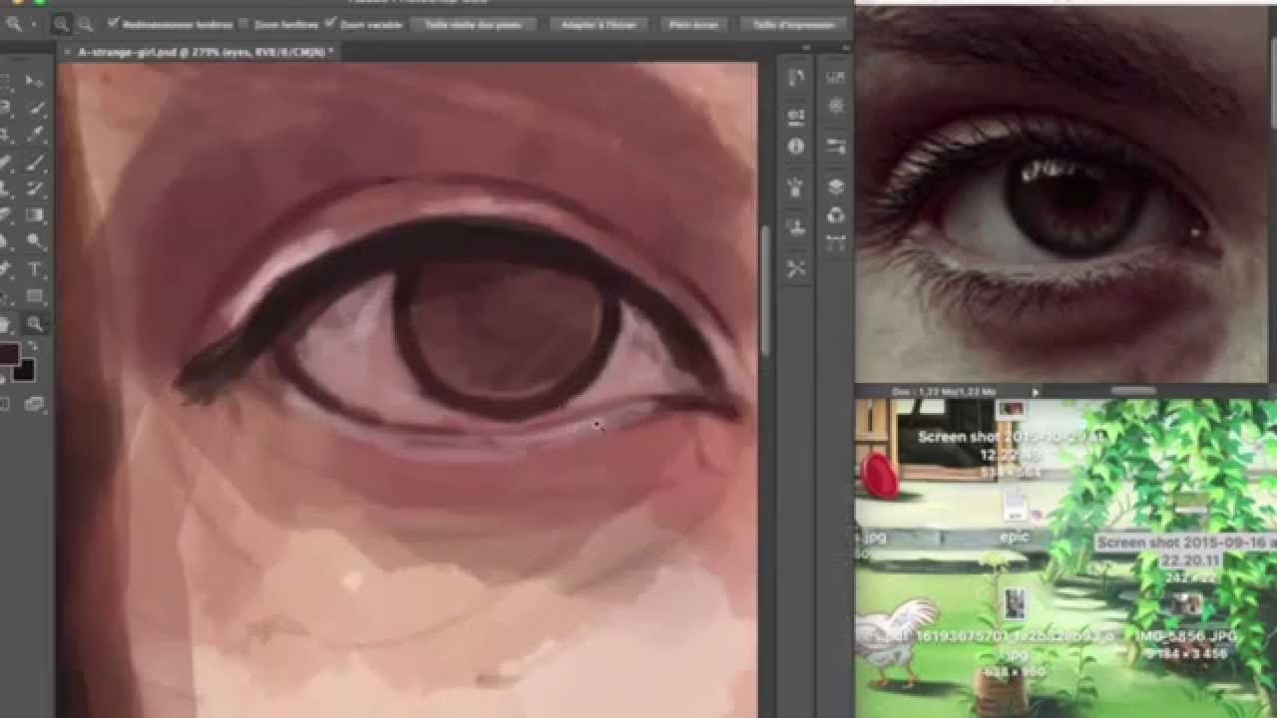Open the History panel icon
The image size is (1277, 718).
point(796,78)
